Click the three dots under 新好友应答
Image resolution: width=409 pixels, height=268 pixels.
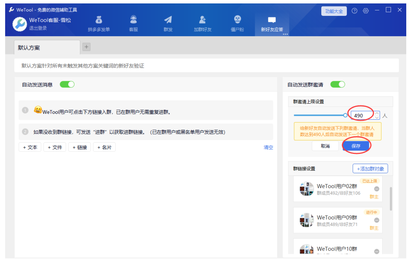pos(285,34)
